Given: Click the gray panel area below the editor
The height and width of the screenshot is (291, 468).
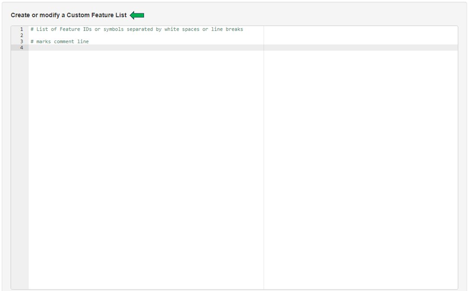Looking at the screenshot, I should (x=234, y=289).
